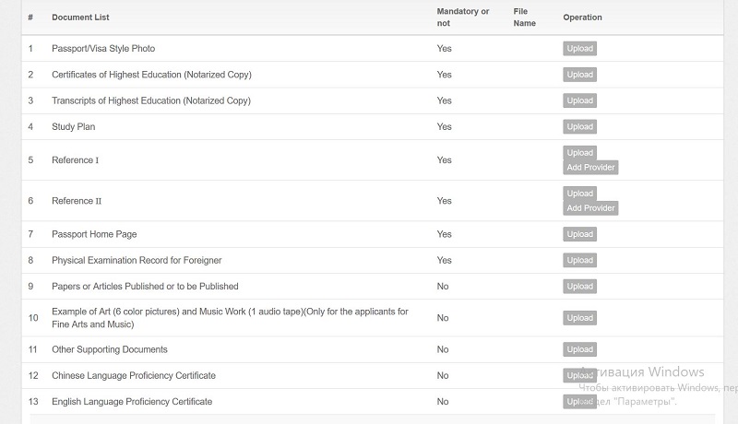
Task: Click row number 13
Action: tap(33, 402)
